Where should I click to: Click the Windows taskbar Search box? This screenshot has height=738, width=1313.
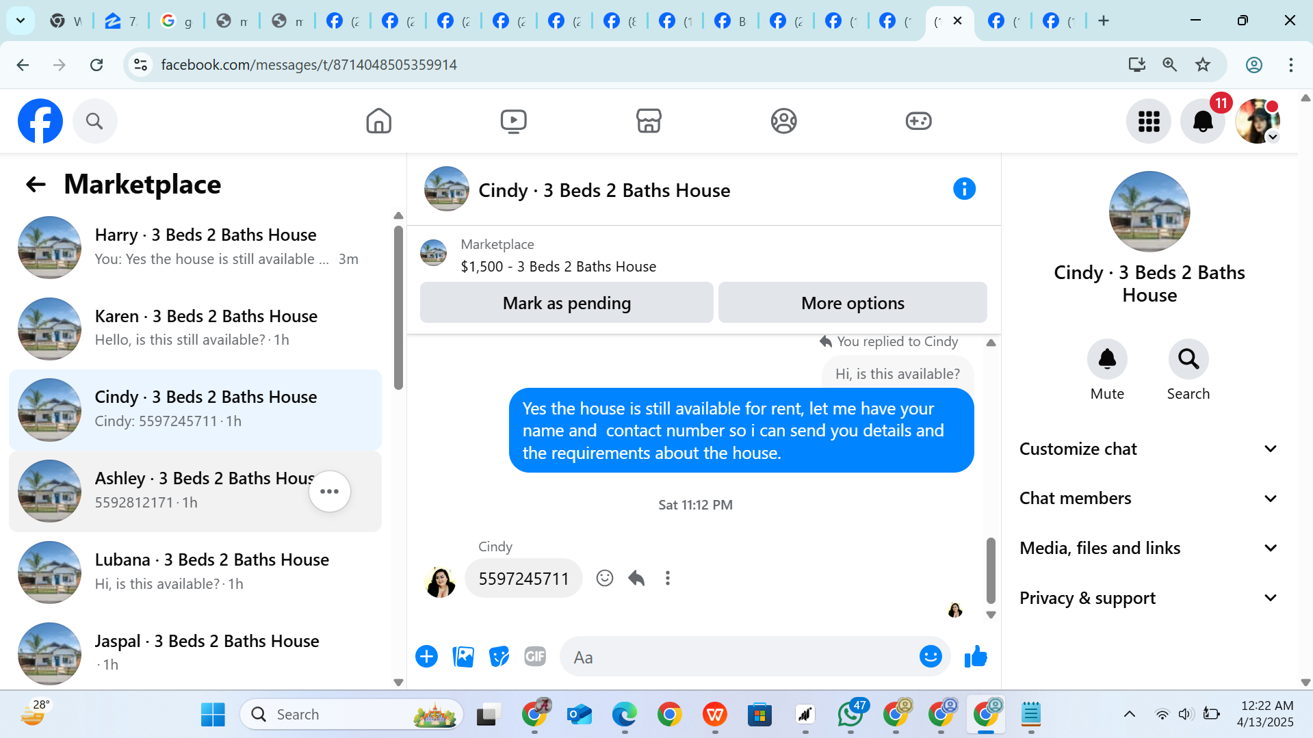coord(352,715)
